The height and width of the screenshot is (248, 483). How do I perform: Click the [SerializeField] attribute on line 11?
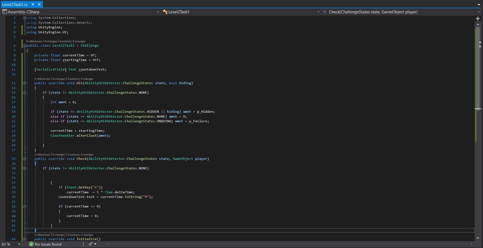coord(50,69)
